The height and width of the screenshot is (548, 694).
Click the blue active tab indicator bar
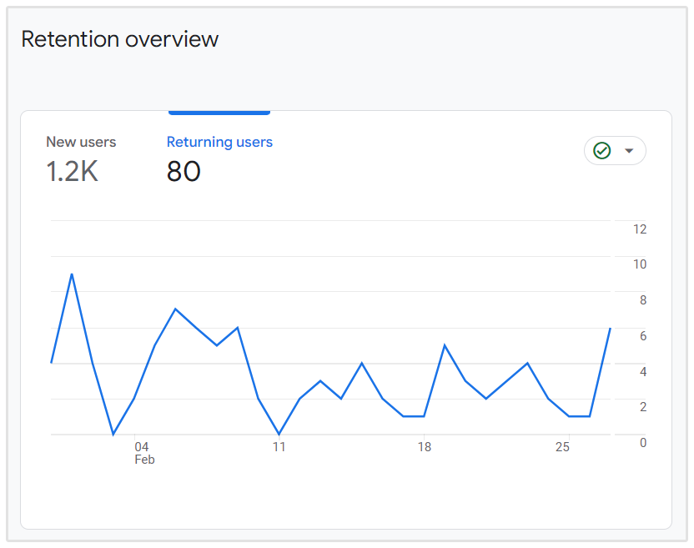pyautogui.click(x=219, y=112)
